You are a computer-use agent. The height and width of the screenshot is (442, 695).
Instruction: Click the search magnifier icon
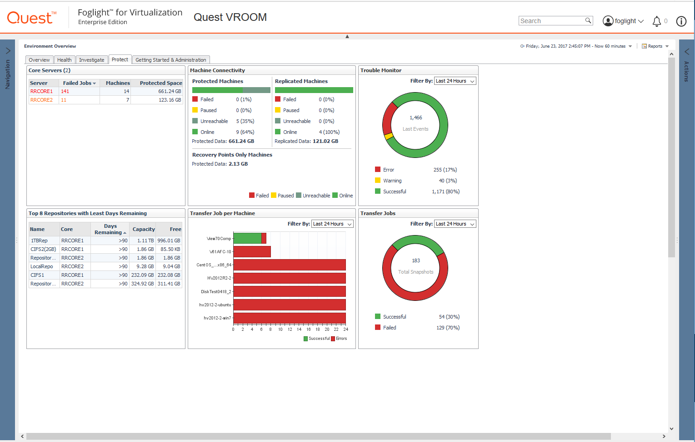pos(588,20)
